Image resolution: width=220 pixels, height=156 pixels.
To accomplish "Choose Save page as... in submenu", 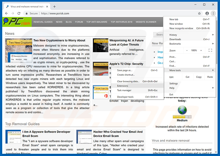I will (x=137, y=70).
